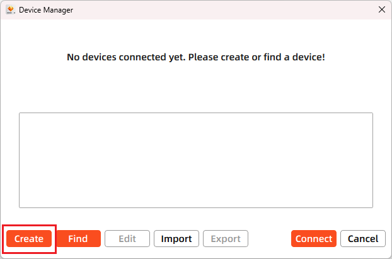Click the greyed-out Edit button
This screenshot has width=392, height=259.
[127, 239]
